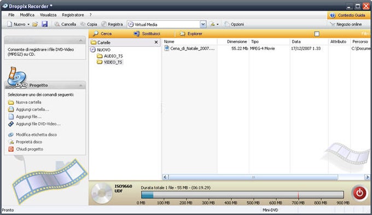Click the Droppix Recorder title bar icon
This screenshot has width=372, height=215.
click(5, 6)
